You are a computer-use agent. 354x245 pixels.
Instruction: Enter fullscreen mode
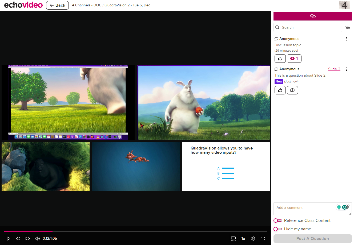(263, 239)
